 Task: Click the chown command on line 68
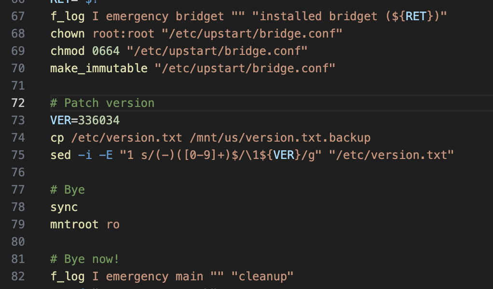(68, 34)
